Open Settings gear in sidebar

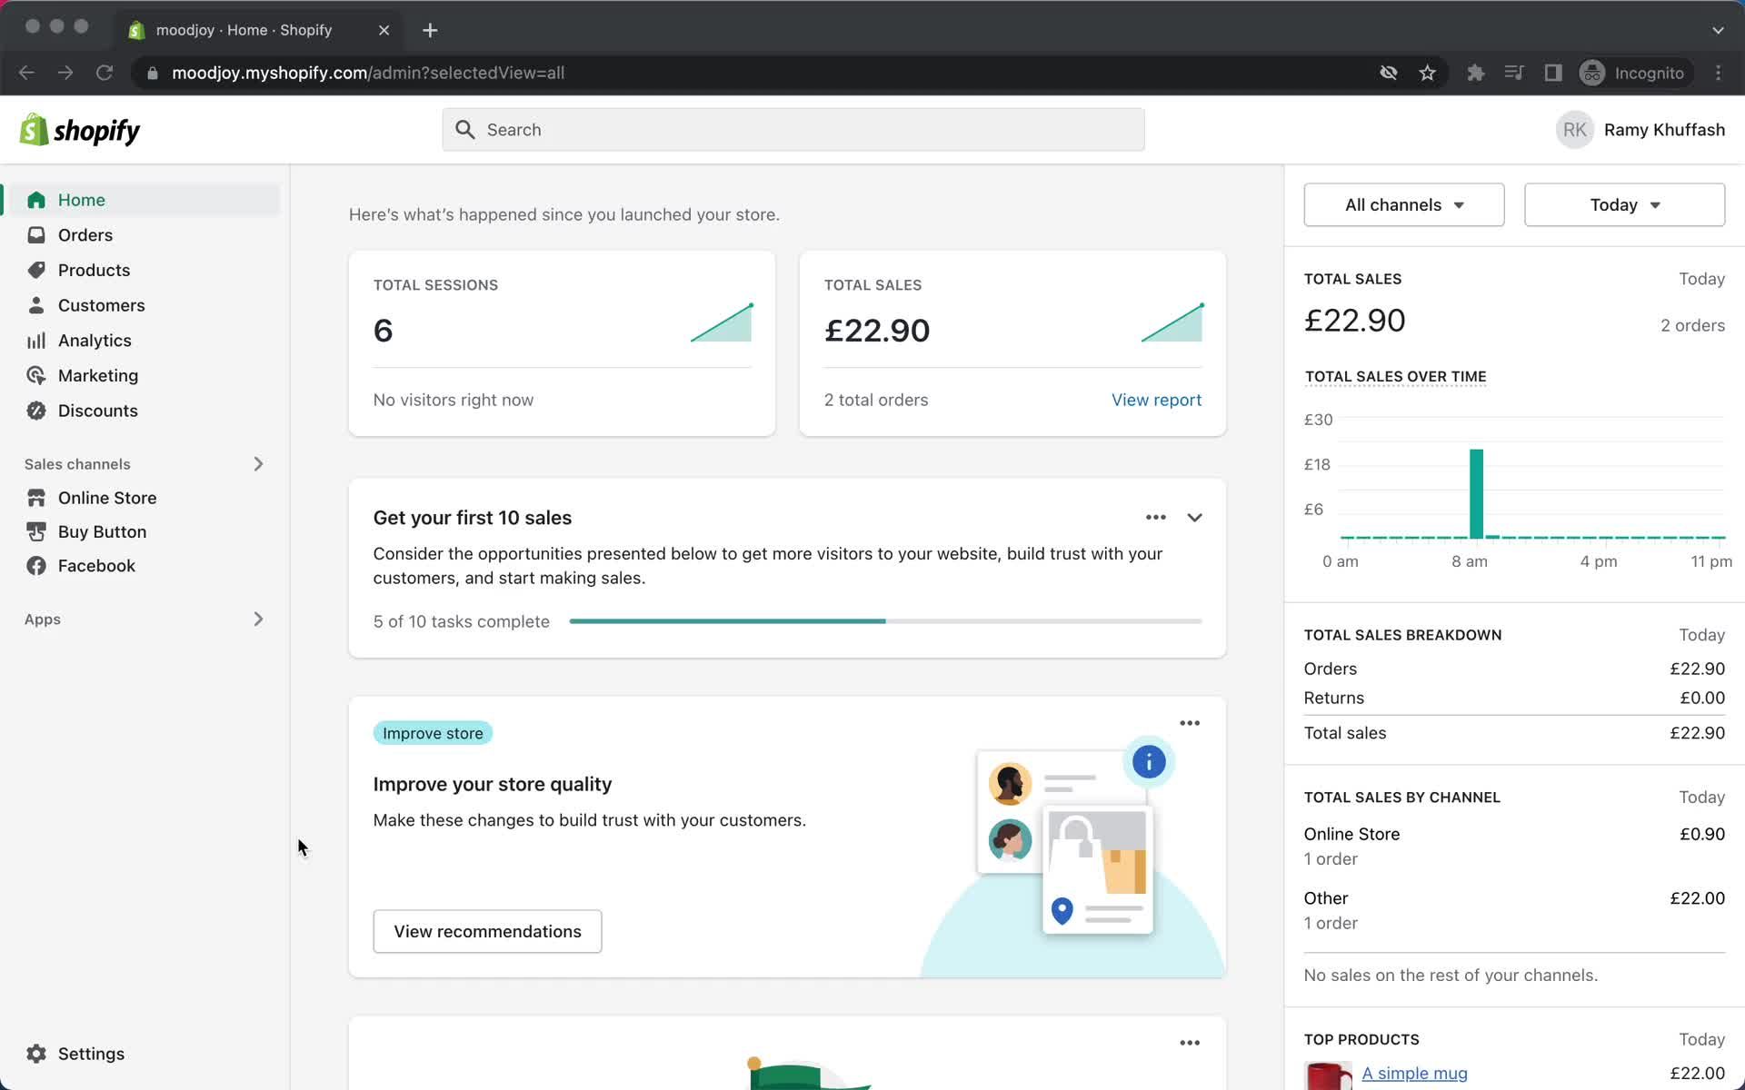click(x=36, y=1054)
